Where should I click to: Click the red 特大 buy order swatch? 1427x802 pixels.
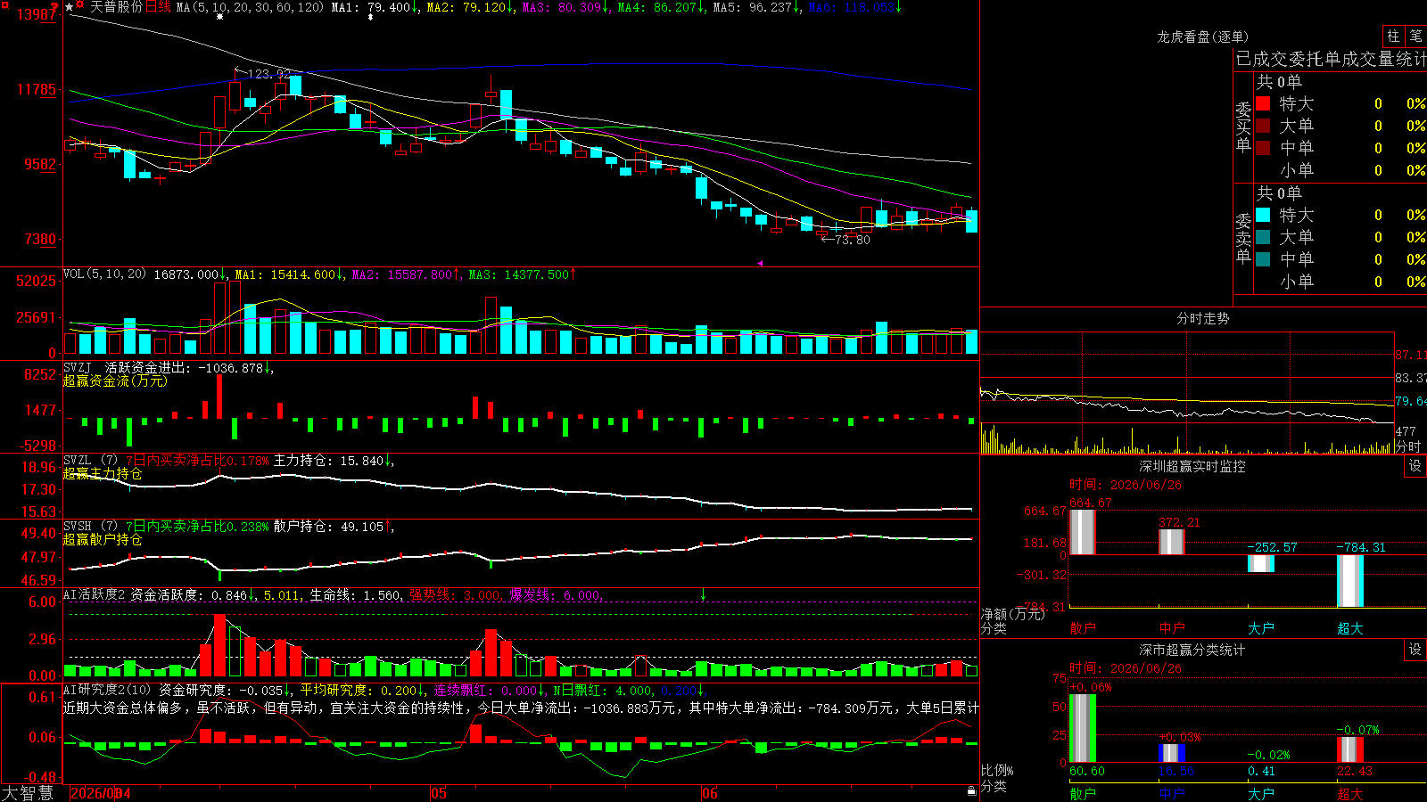click(1263, 103)
